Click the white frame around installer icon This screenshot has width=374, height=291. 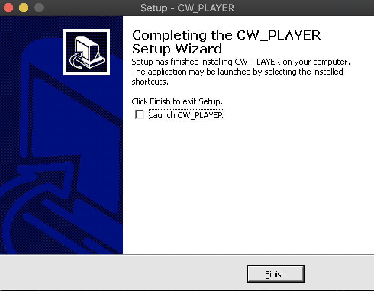64,52
